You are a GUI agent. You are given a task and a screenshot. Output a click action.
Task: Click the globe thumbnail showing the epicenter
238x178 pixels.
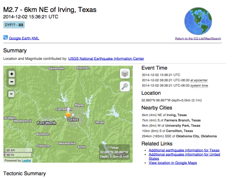click(x=198, y=21)
